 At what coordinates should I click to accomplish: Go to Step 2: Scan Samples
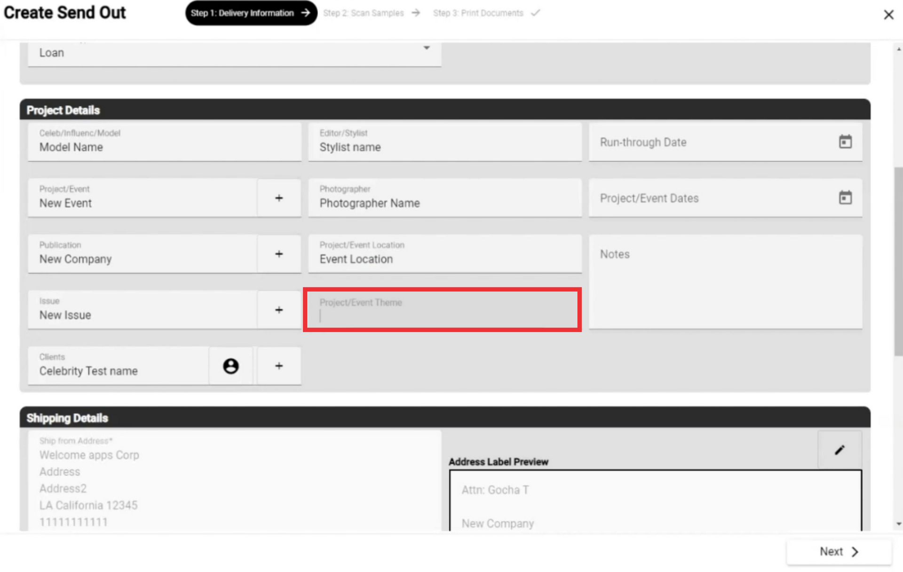371,13
